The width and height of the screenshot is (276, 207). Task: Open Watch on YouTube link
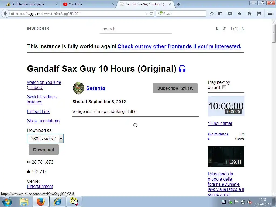[x=44, y=82]
